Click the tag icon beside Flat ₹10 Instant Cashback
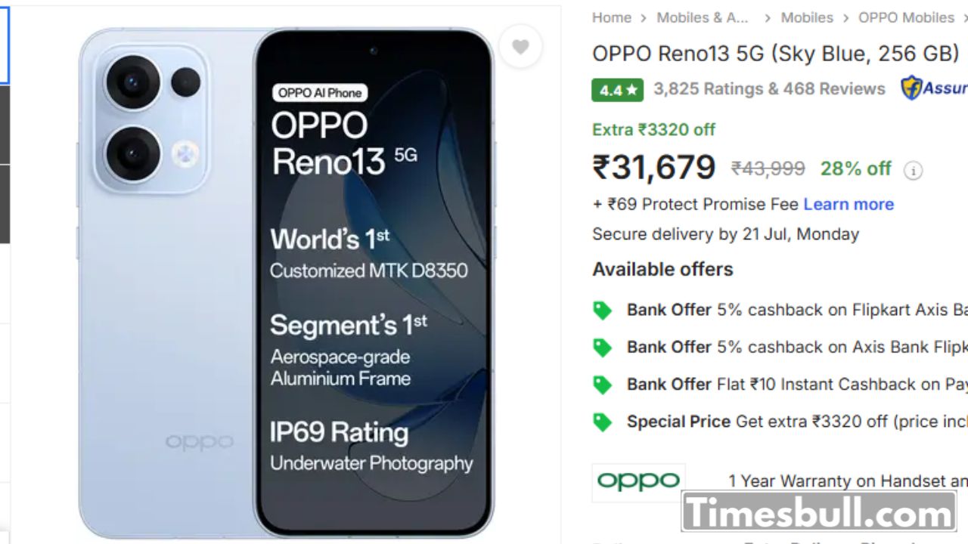 [602, 385]
